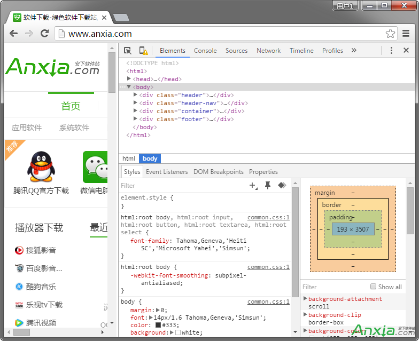The image size is (419, 341).
Task: Activate the inspect element picker icon
Action: click(x=127, y=50)
